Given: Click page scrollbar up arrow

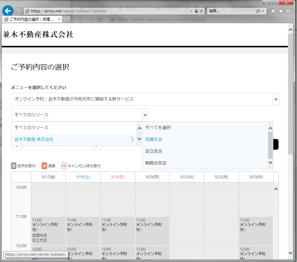Looking at the screenshot, I should click(x=290, y=29).
